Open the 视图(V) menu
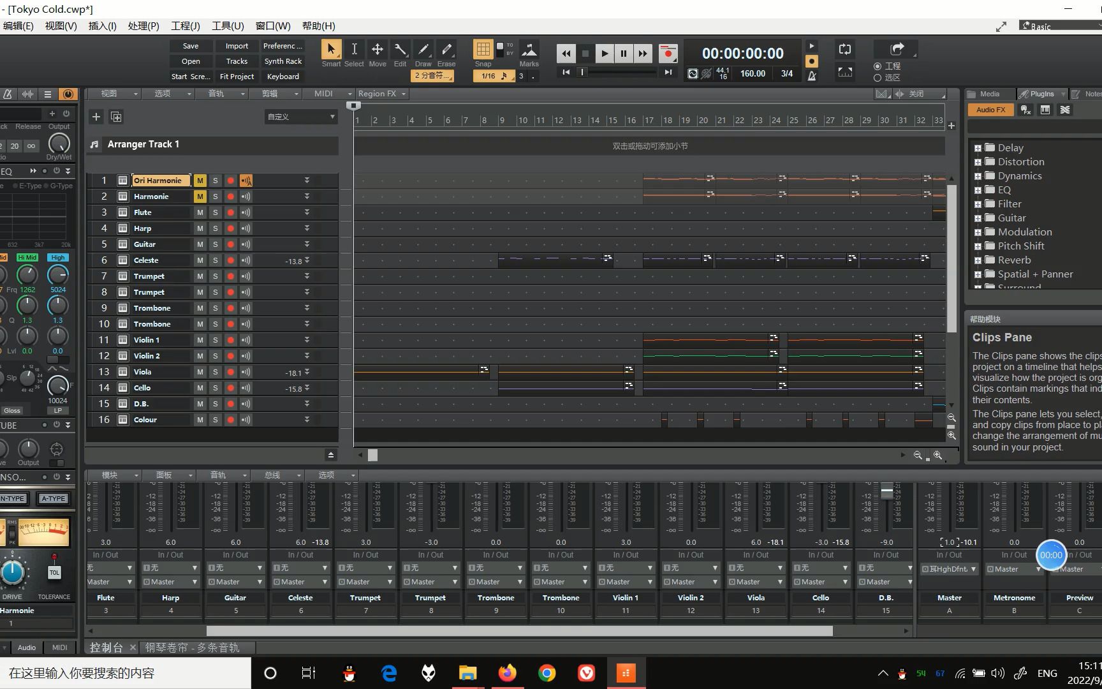This screenshot has width=1102, height=689. tap(61, 26)
